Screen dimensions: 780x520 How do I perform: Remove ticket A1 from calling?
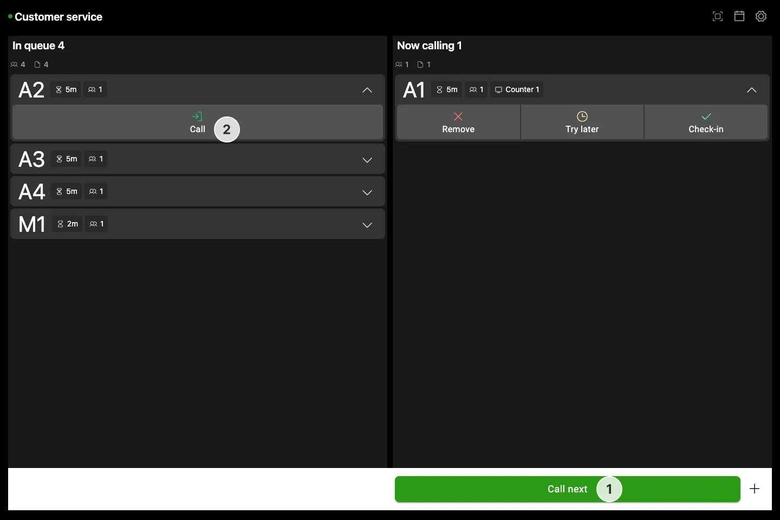click(458, 122)
